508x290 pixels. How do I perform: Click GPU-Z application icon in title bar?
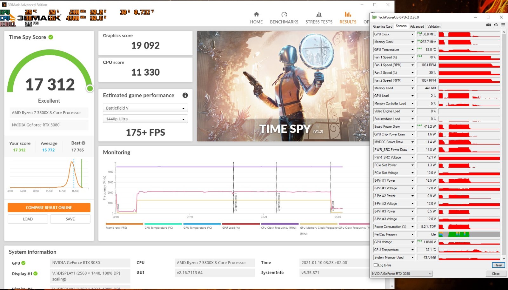click(x=374, y=17)
